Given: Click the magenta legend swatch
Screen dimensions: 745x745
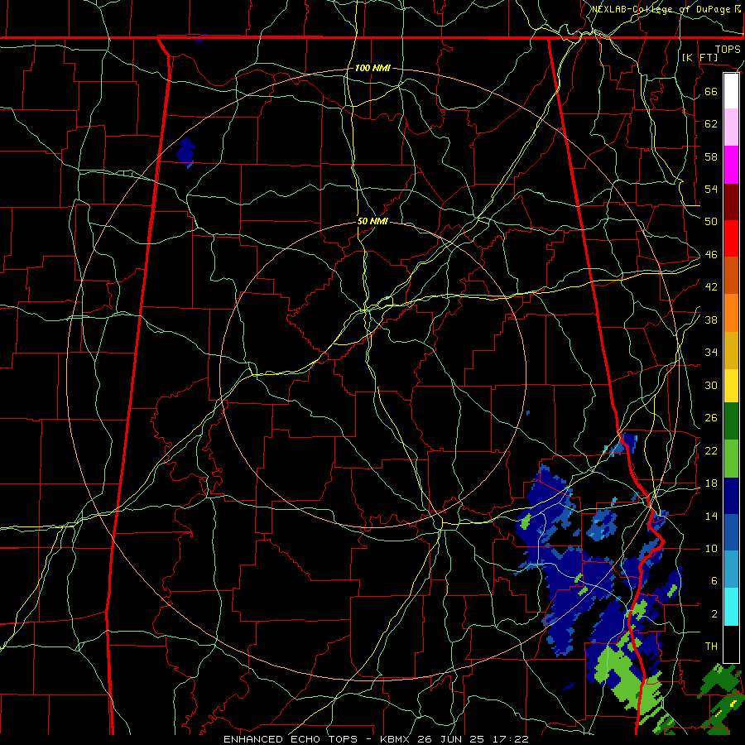Looking at the screenshot, I should point(731,165).
